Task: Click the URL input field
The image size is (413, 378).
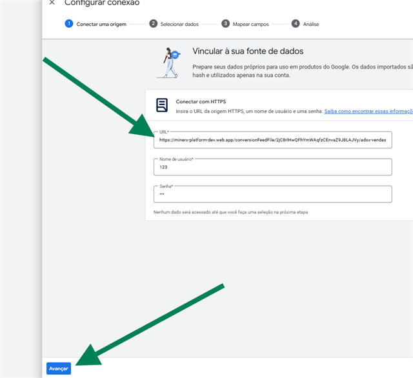Action: pos(272,140)
